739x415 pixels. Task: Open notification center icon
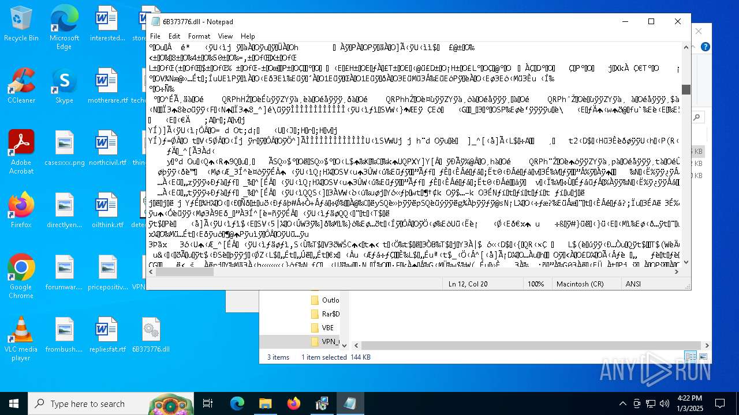click(720, 403)
